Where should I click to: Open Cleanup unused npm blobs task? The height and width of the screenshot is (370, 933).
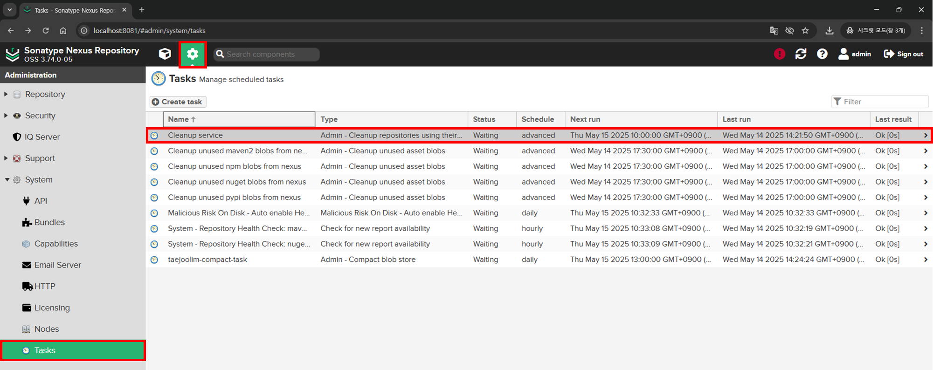(539, 166)
